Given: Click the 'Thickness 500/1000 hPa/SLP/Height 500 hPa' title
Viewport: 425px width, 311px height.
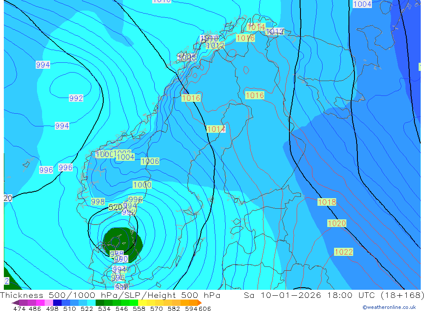Looking at the screenshot, I should click(110, 295).
